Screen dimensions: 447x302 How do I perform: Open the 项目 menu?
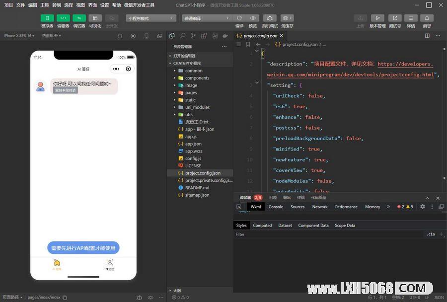[x=8, y=5]
